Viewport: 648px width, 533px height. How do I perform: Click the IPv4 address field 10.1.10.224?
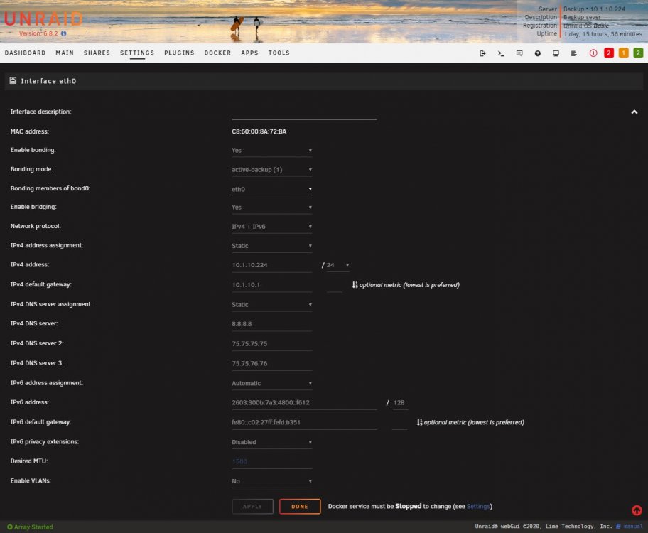pos(272,266)
